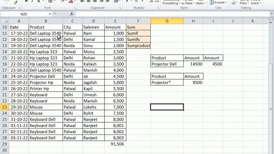Click the cell containing Projector Dell in column G
The image size is (274, 154).
[x=167, y=64]
